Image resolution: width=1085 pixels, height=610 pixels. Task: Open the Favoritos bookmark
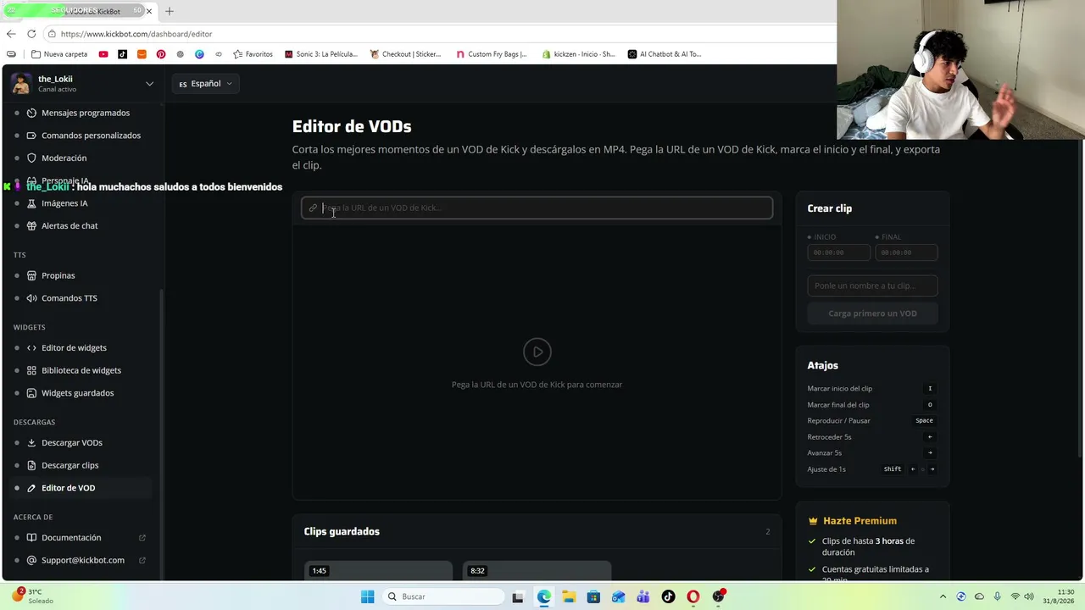coord(253,54)
